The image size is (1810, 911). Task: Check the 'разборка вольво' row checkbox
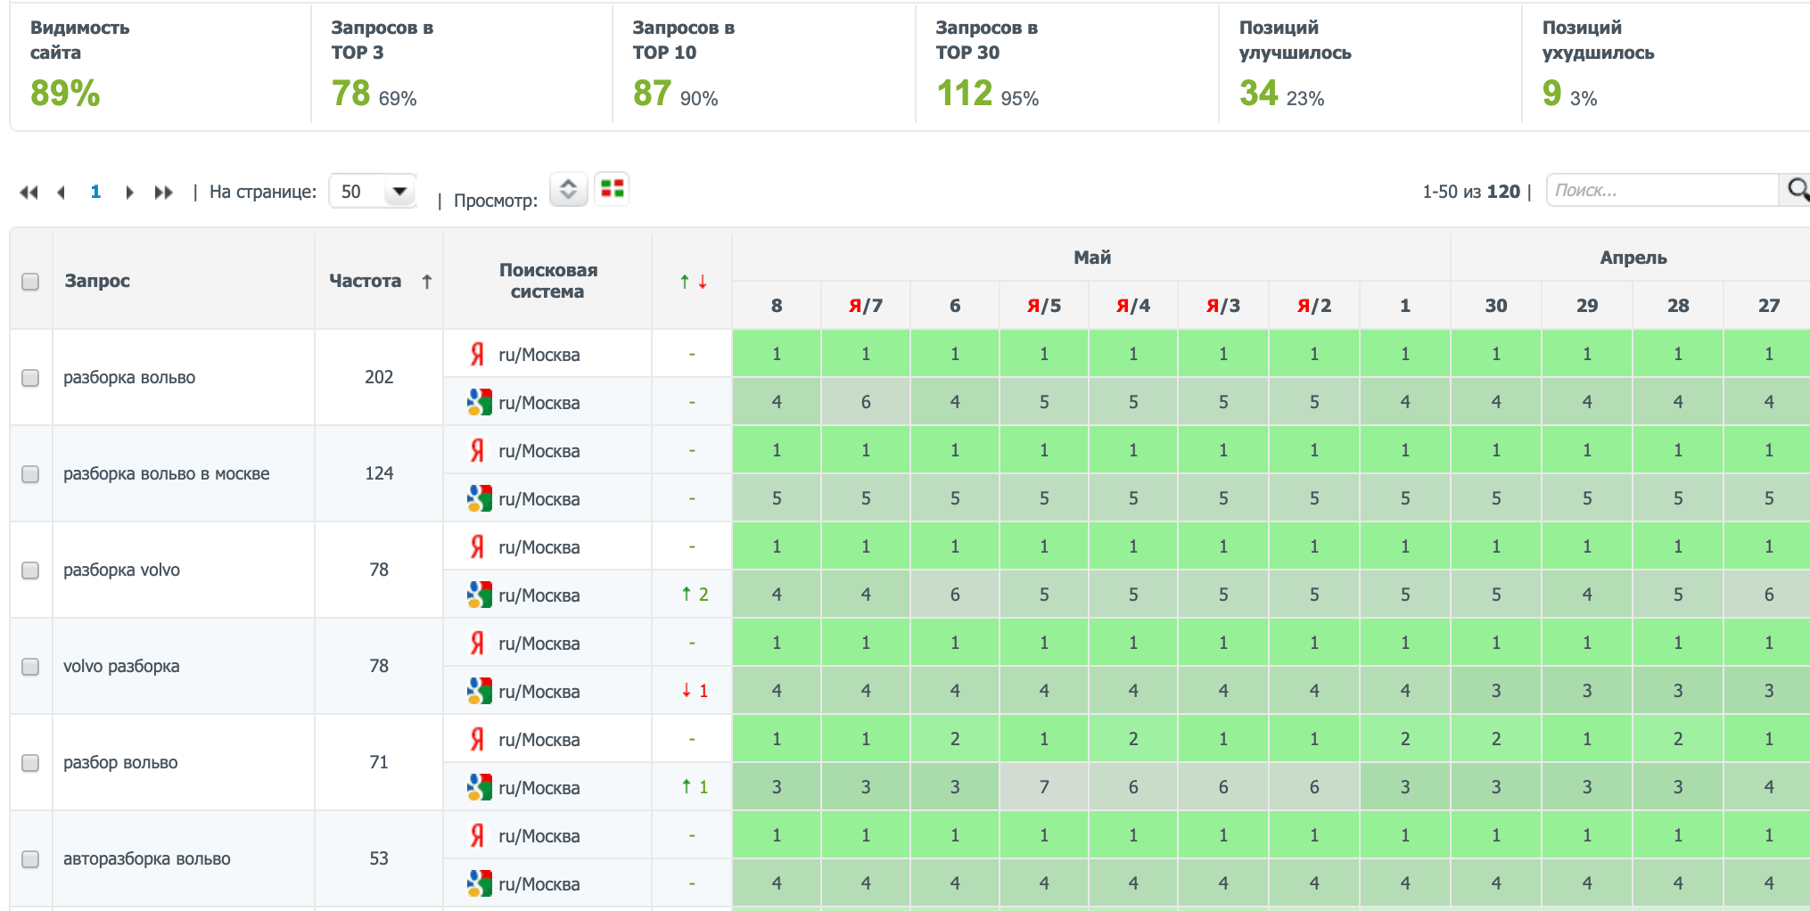30,378
